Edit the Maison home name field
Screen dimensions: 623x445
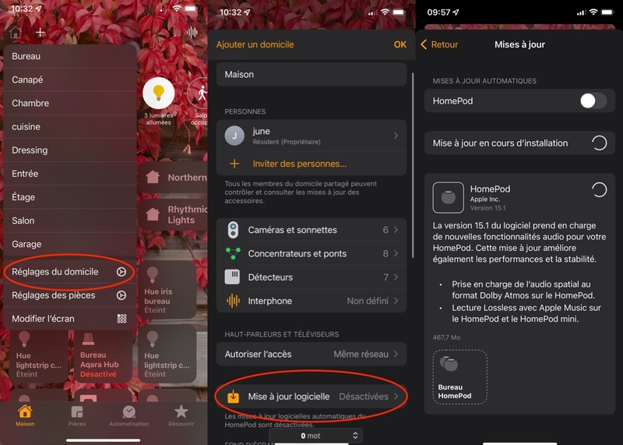point(311,74)
